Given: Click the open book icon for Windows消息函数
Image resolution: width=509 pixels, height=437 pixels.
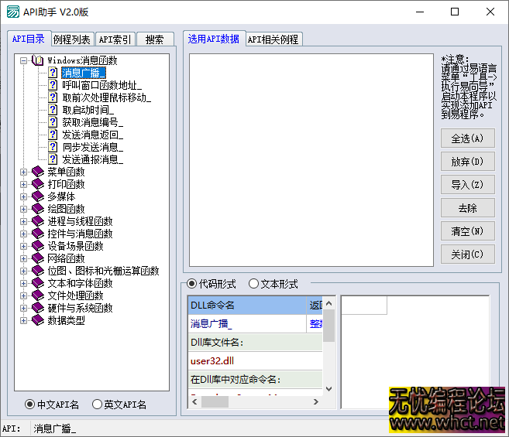Looking at the screenshot, I should pos(38,60).
